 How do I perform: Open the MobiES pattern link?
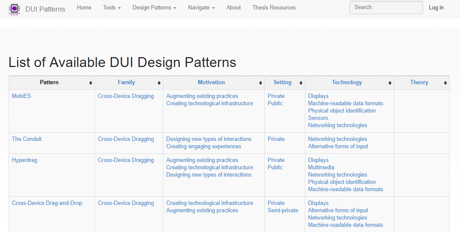click(x=21, y=96)
